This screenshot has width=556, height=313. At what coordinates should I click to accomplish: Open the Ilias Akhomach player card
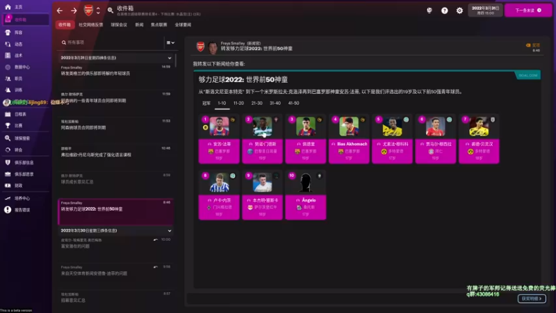pyautogui.click(x=349, y=139)
